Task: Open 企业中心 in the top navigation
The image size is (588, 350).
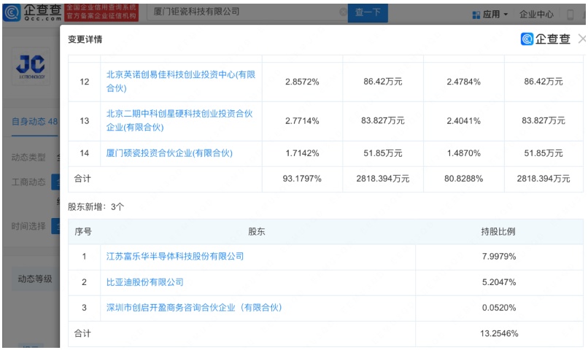Action: pyautogui.click(x=536, y=15)
